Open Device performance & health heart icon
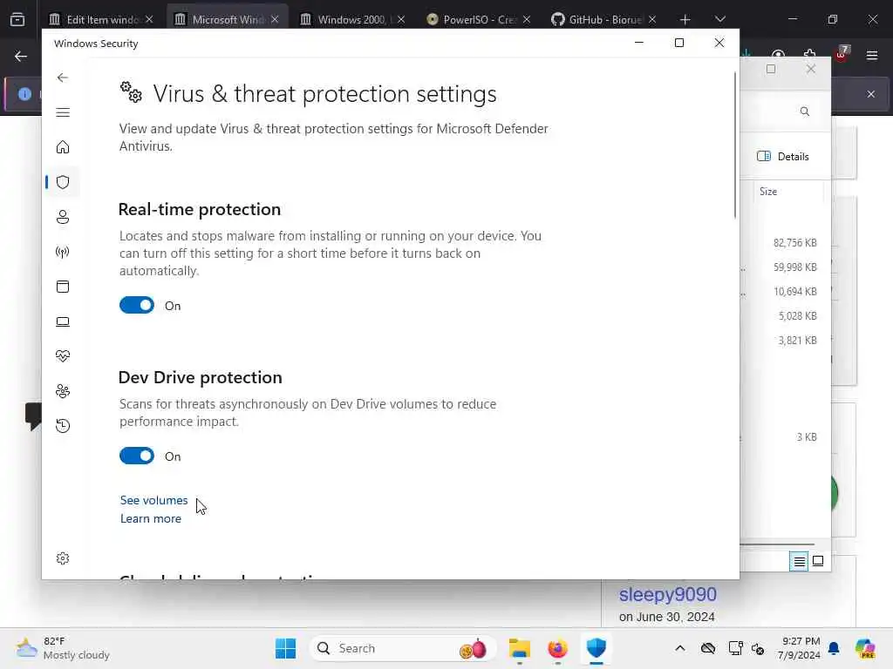The image size is (893, 669). click(63, 356)
